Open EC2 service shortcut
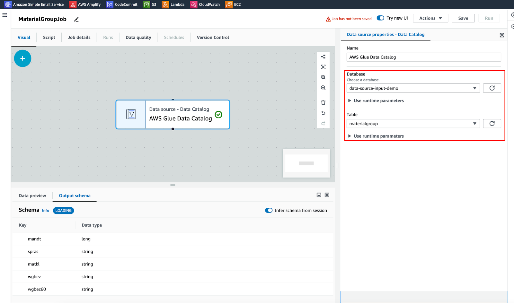The height and width of the screenshot is (303, 514). click(x=233, y=4)
